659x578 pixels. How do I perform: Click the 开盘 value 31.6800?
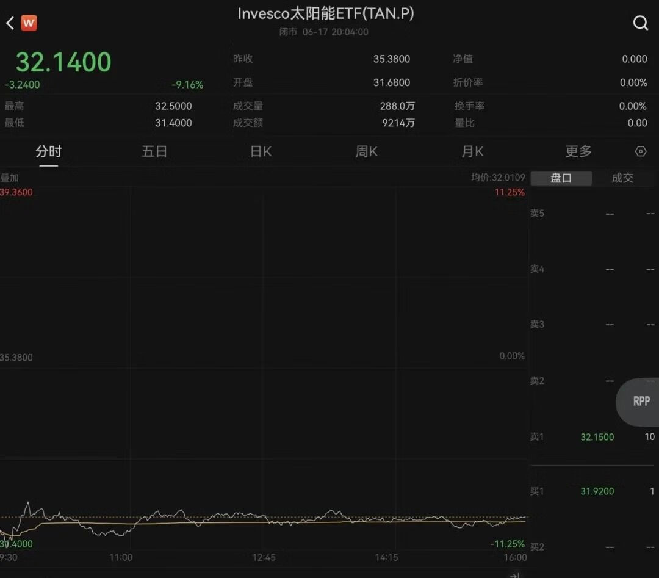pos(392,82)
